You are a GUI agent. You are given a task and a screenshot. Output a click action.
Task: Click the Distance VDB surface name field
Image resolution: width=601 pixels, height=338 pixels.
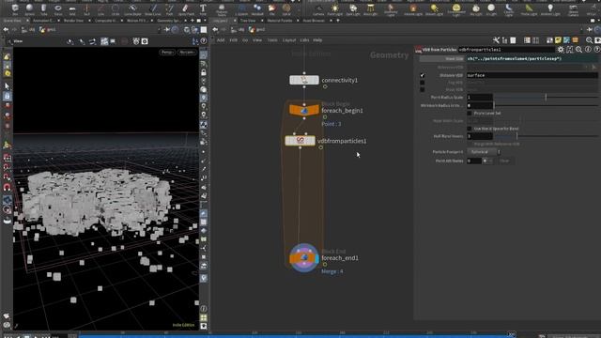(x=532, y=75)
